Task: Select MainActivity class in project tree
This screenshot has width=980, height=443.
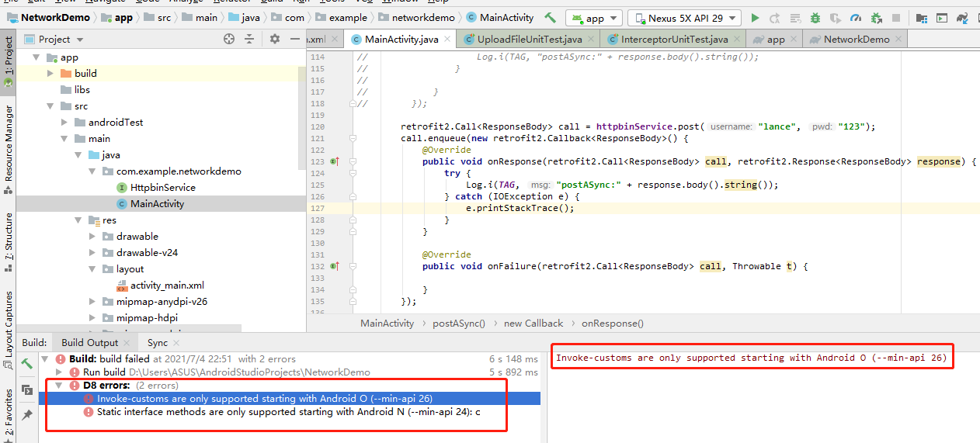Action: pyautogui.click(x=157, y=204)
